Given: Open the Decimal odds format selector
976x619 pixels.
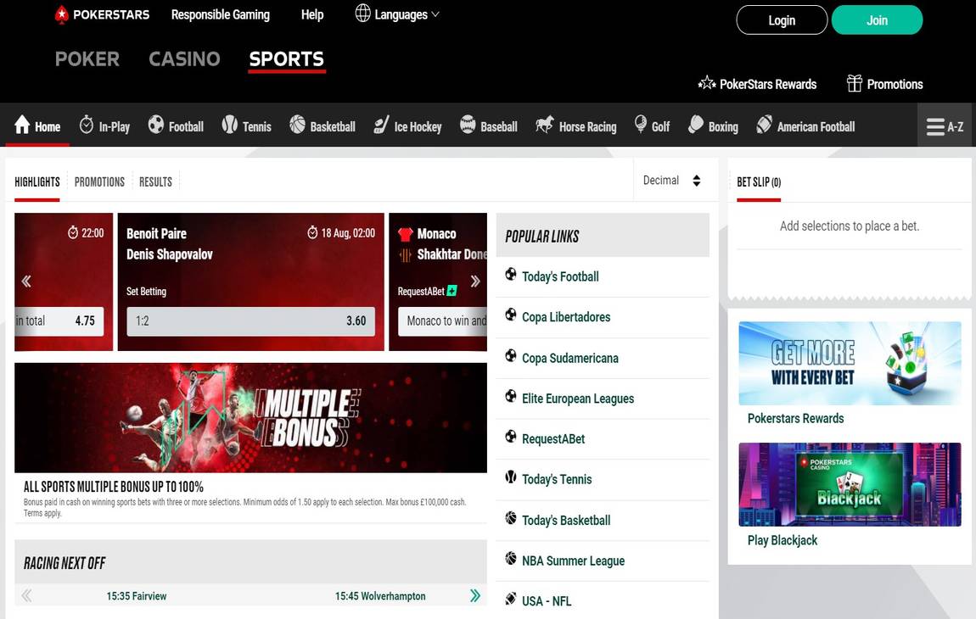Looking at the screenshot, I should (673, 180).
